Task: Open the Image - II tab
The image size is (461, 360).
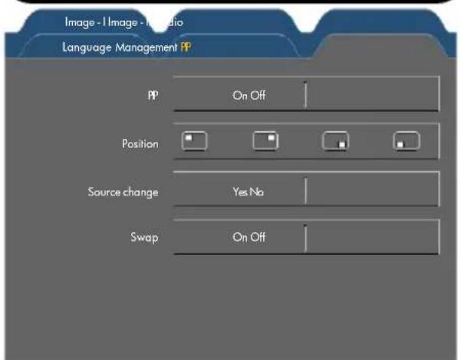Action: (x=130, y=23)
